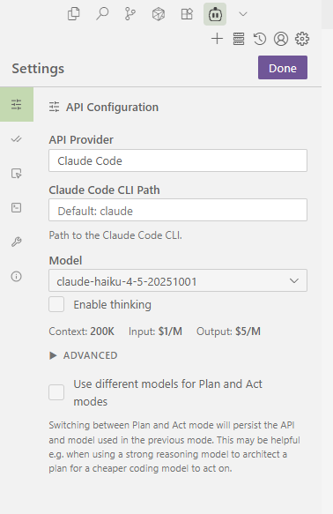Viewport: 333px width, 514px height.
Task: Open the Search magnifier icon
Action: [102, 14]
